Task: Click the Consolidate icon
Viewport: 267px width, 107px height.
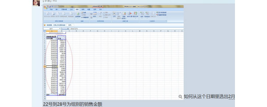Action: tap(130, 13)
